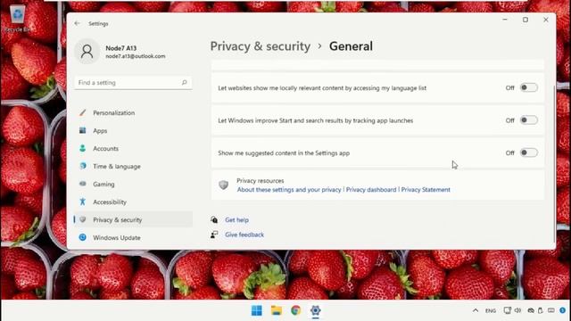
Task: Toggle language list website content switch
Action: [x=528, y=87]
